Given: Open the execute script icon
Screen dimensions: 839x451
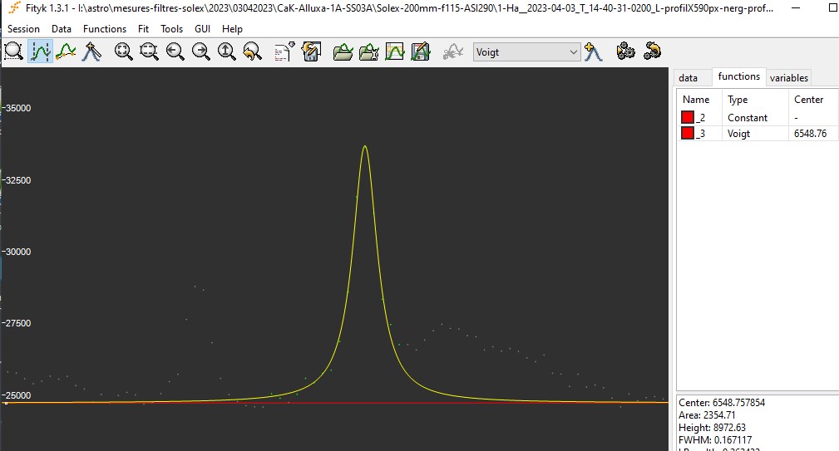Looking at the screenshot, I should tap(284, 51).
